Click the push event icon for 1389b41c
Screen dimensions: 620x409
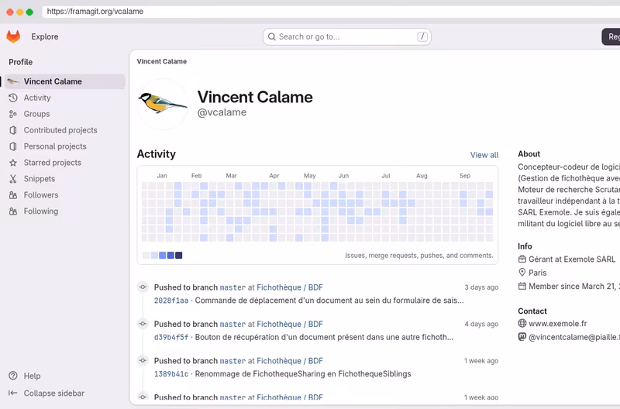(143, 360)
